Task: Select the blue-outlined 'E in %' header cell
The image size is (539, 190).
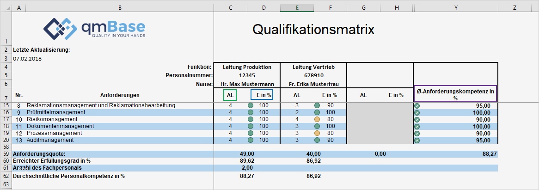Action: tap(262, 95)
